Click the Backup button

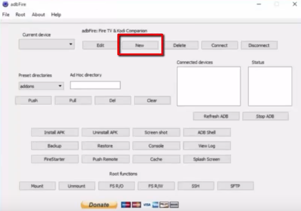[x=55, y=146]
